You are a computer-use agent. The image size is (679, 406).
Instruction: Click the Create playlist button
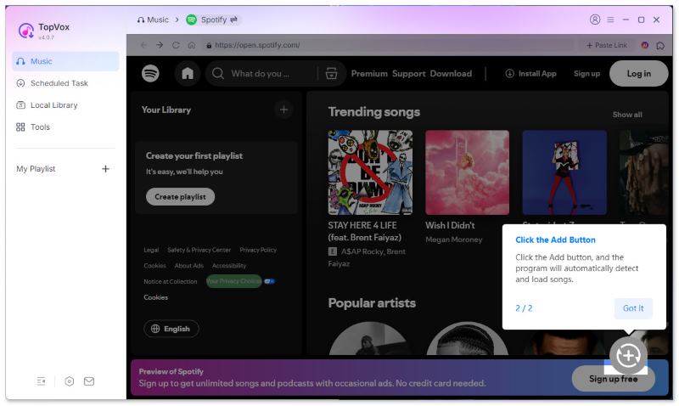[180, 197]
